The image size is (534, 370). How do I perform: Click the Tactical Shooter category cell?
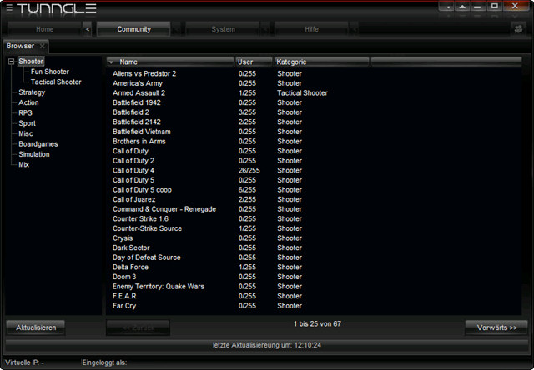click(302, 92)
